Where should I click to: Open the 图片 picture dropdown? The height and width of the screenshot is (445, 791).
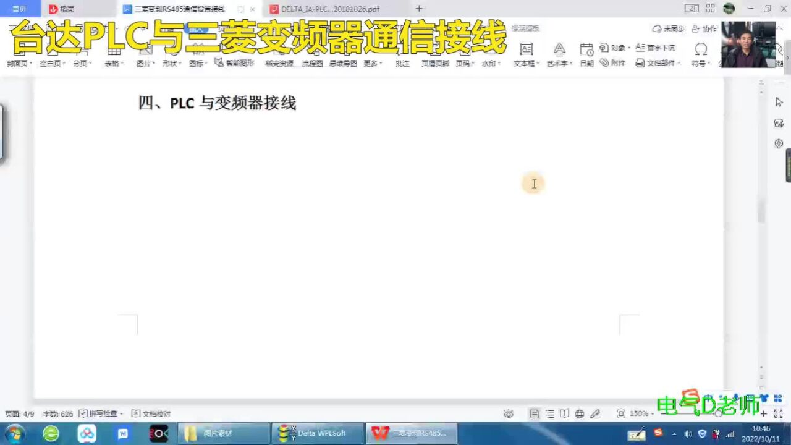[146, 63]
